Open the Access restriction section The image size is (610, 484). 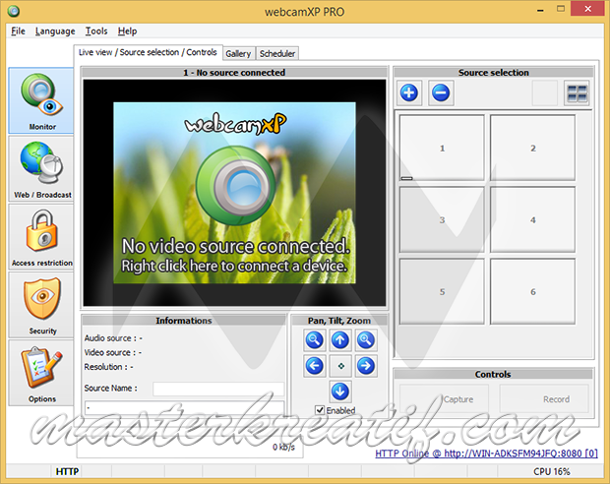tap(41, 236)
